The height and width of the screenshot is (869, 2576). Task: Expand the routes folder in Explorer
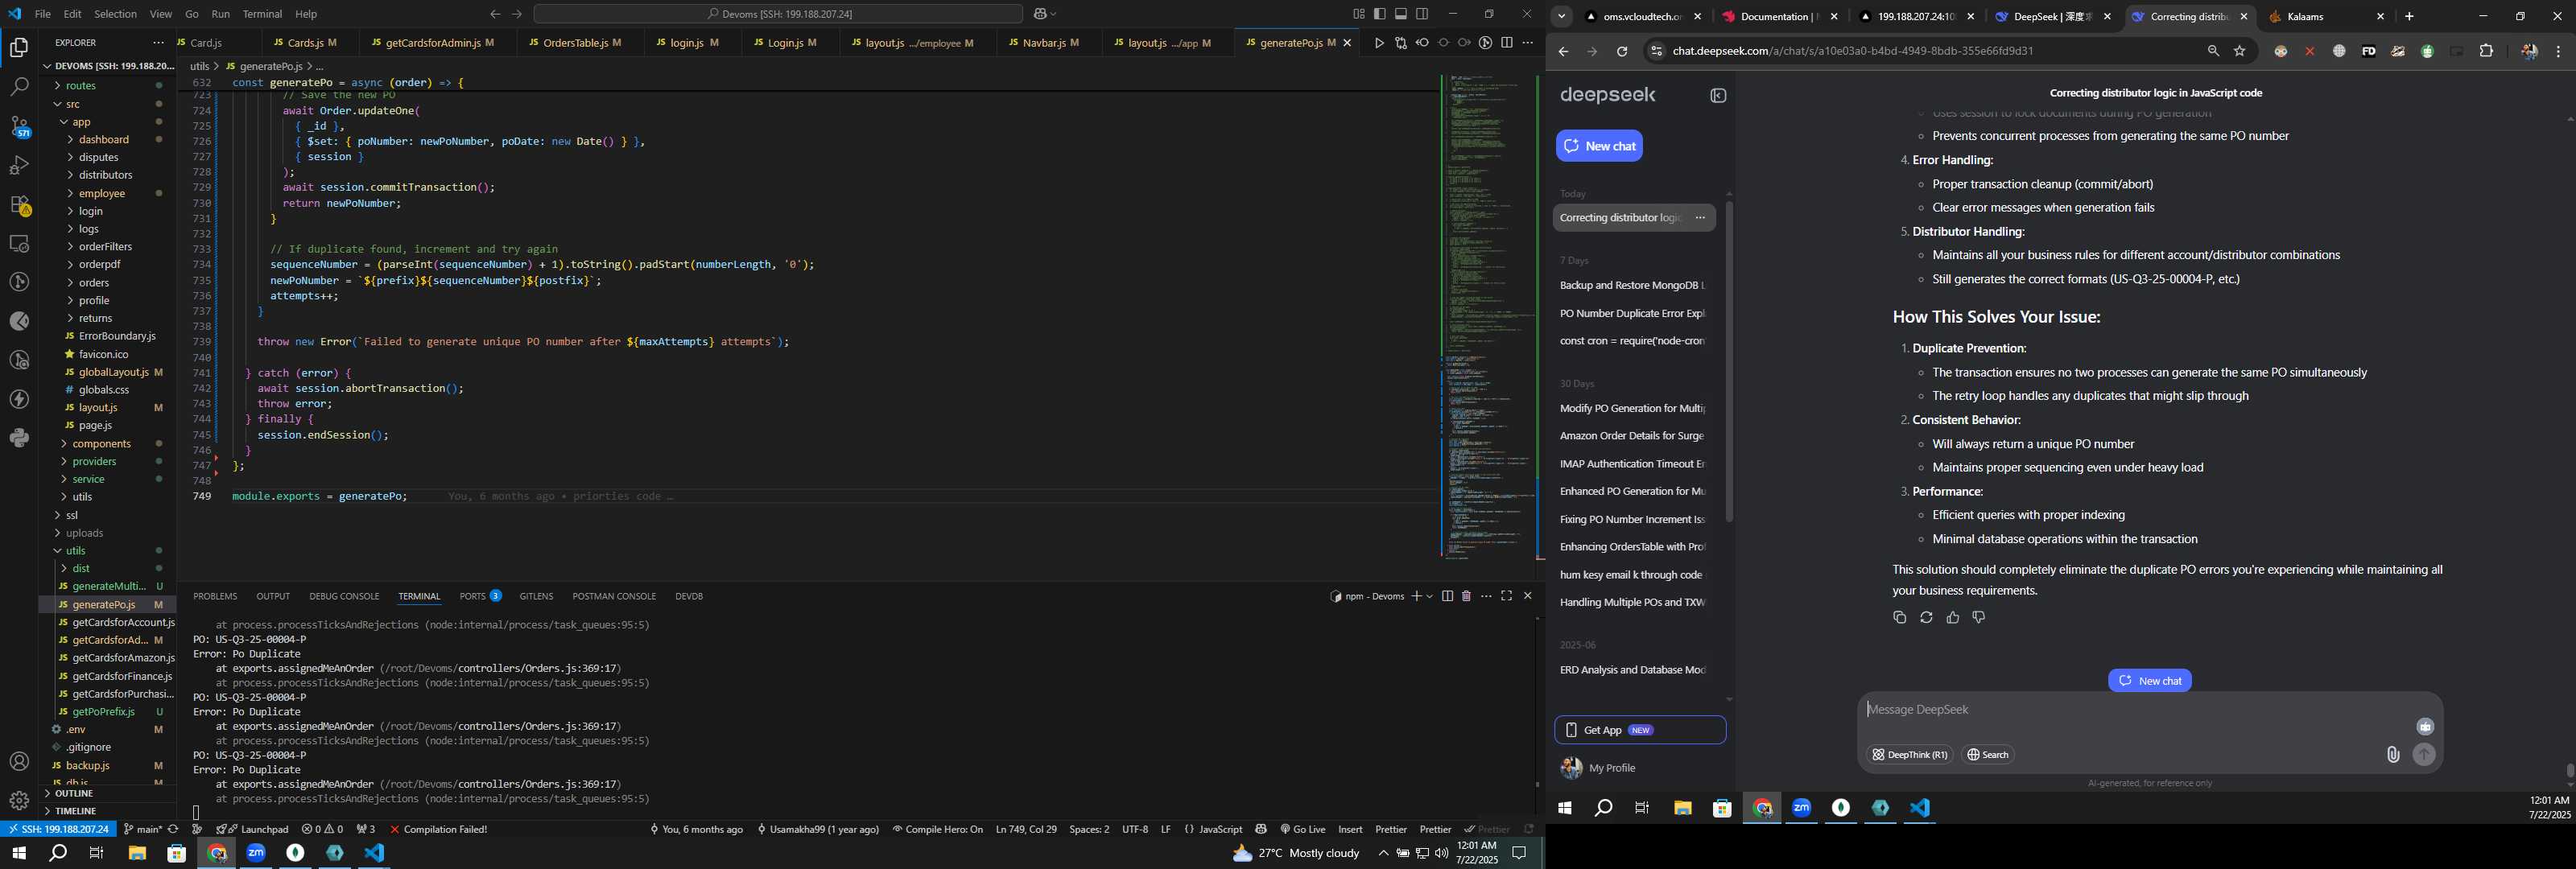pyautogui.click(x=81, y=86)
